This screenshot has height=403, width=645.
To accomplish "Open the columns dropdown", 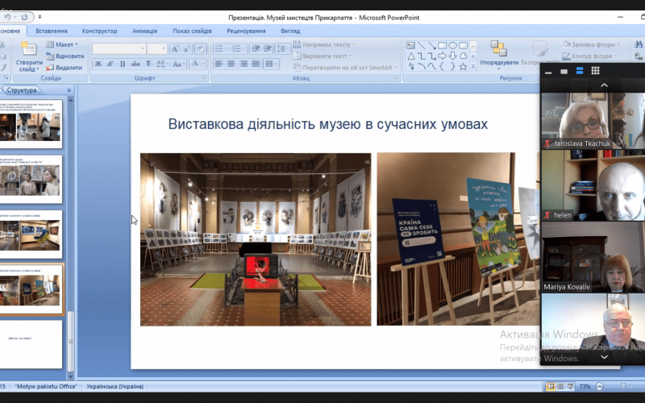I will tap(271, 64).
